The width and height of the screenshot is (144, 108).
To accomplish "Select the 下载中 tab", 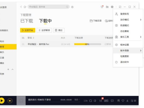I will click(45, 21).
